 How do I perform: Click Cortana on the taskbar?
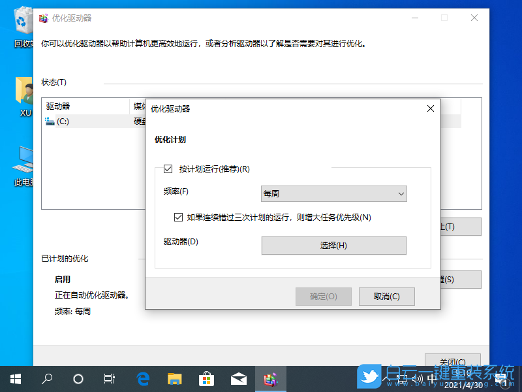pos(78,378)
